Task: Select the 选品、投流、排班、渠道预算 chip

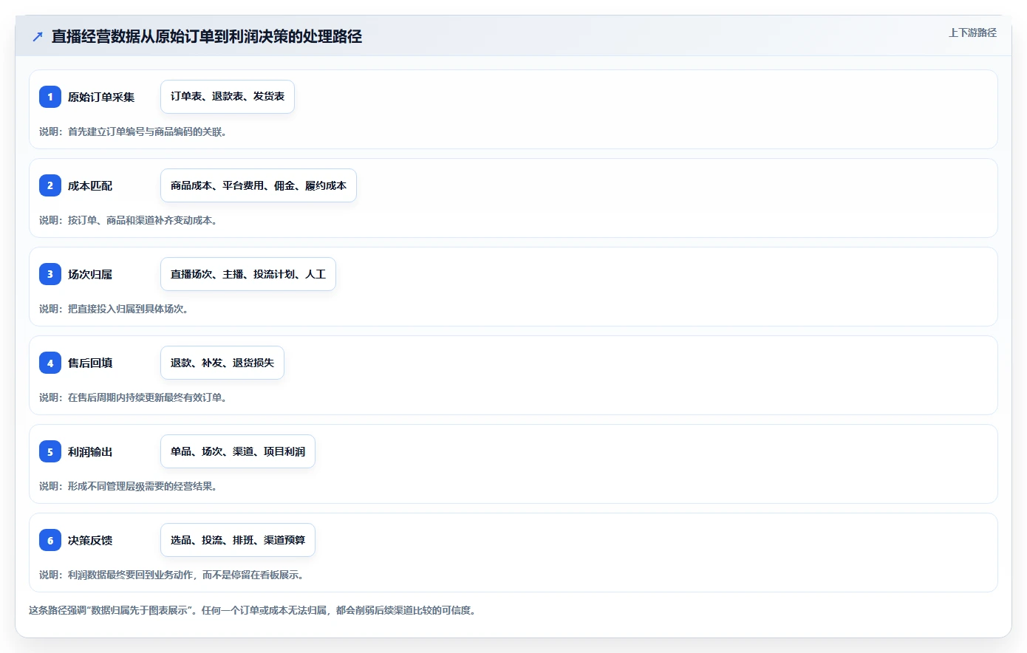Action: pyautogui.click(x=238, y=540)
